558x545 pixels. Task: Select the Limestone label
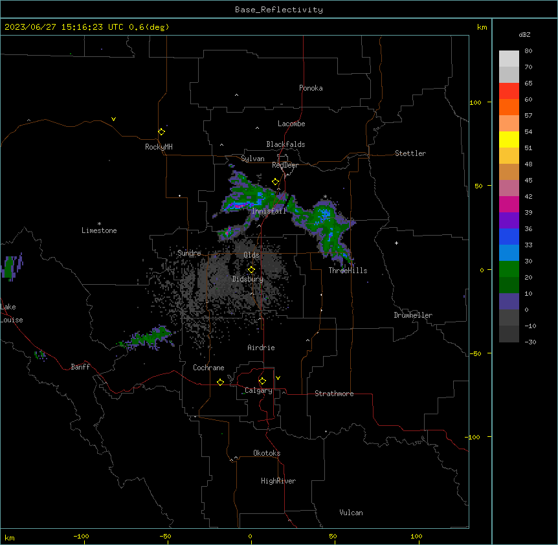[x=99, y=230]
